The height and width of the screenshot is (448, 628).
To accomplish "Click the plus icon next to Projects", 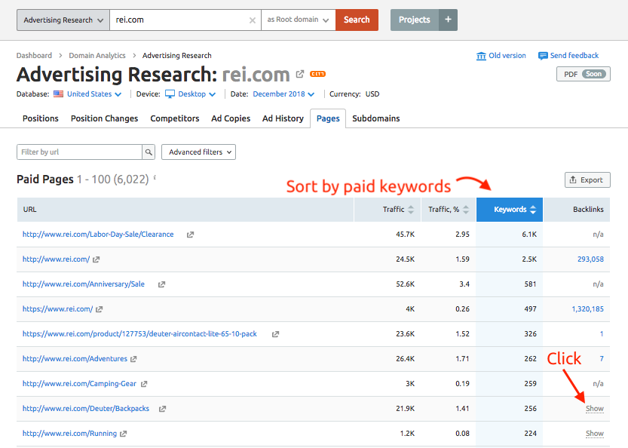I will (448, 20).
